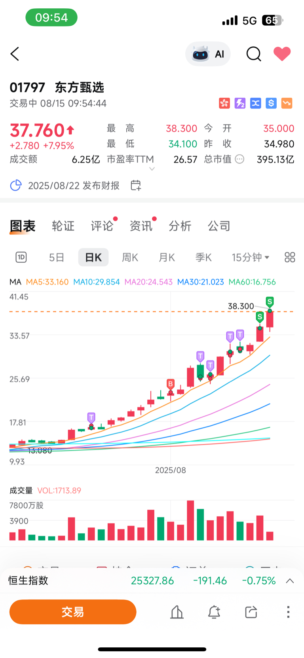The width and height of the screenshot is (304, 658).
Task: Tap the topmost green S sell marker
Action: click(270, 302)
